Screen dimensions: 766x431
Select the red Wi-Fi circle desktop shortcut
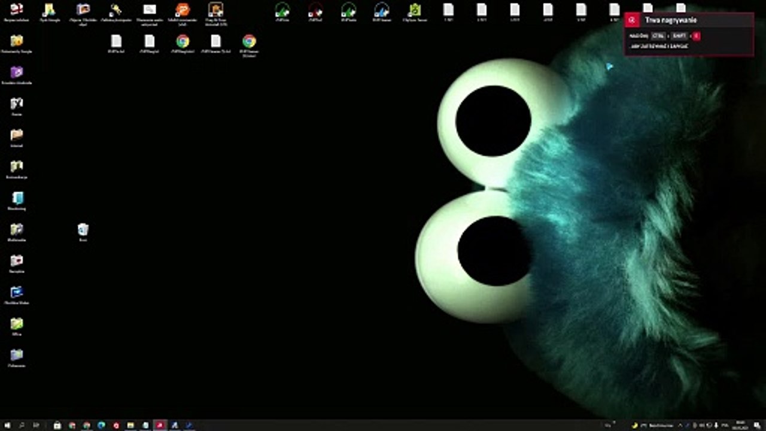[x=315, y=10]
